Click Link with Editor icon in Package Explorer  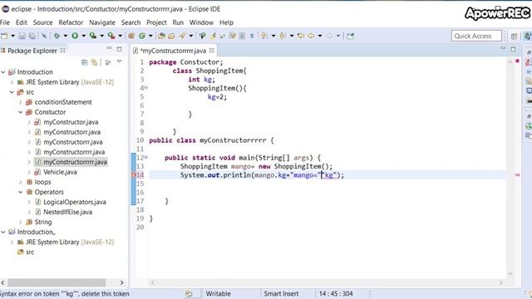click(94, 62)
